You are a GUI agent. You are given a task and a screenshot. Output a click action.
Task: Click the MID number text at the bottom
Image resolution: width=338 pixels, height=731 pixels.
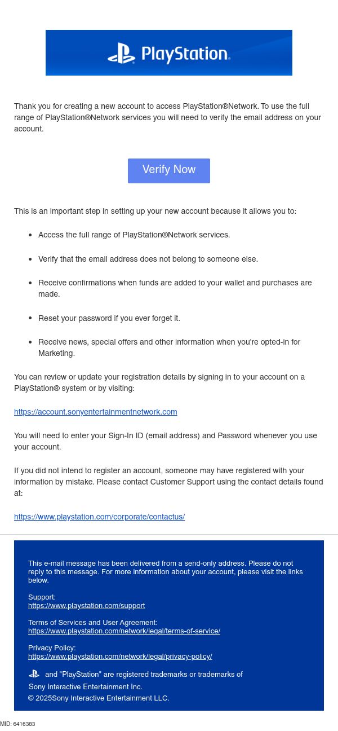point(17,724)
